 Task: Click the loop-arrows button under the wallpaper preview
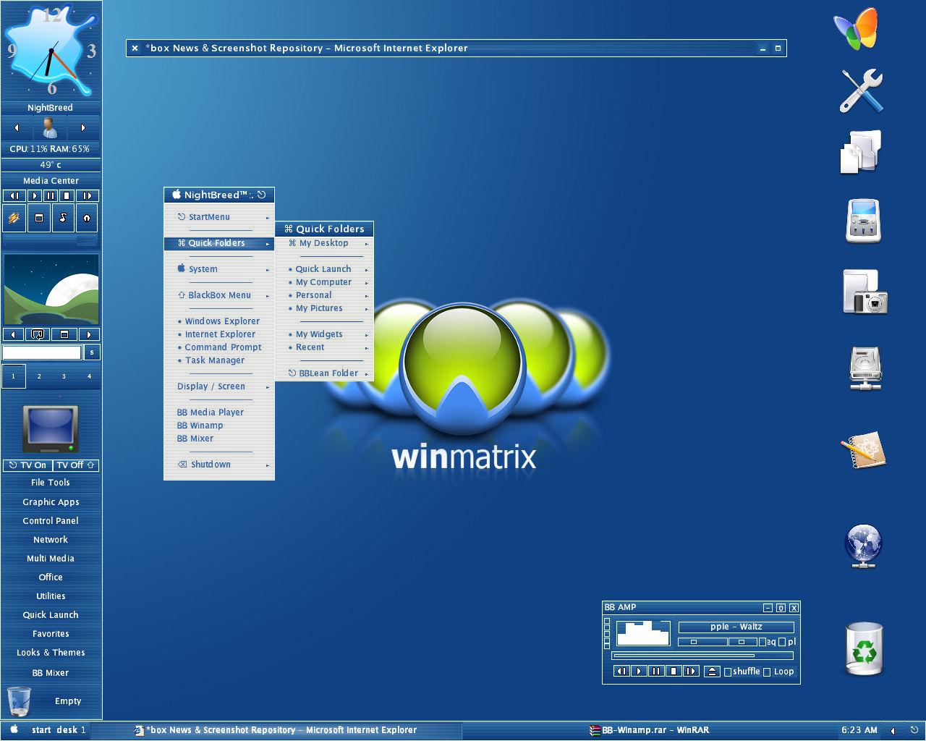38,334
